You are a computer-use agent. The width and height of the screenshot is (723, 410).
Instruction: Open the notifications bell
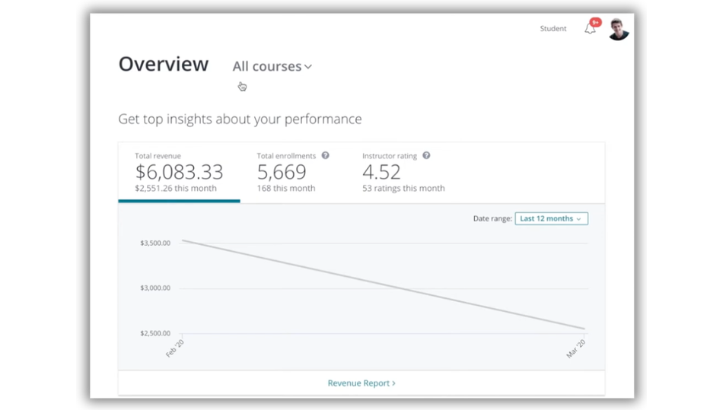pos(590,29)
